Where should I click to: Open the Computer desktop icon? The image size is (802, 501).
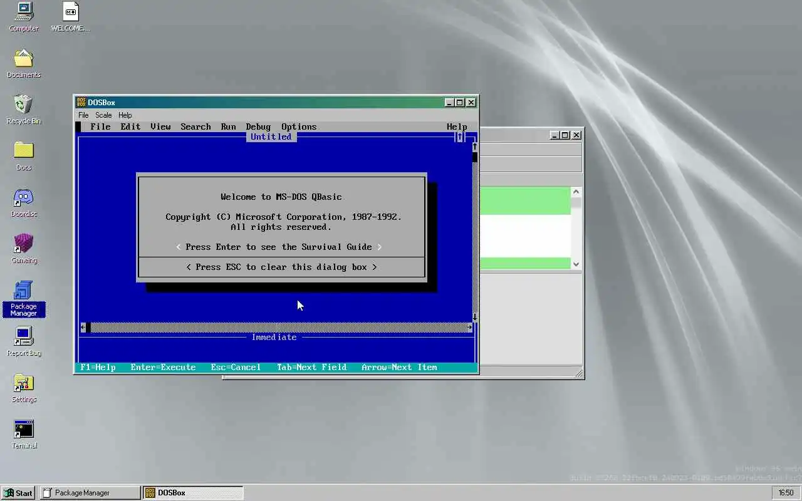tap(23, 17)
